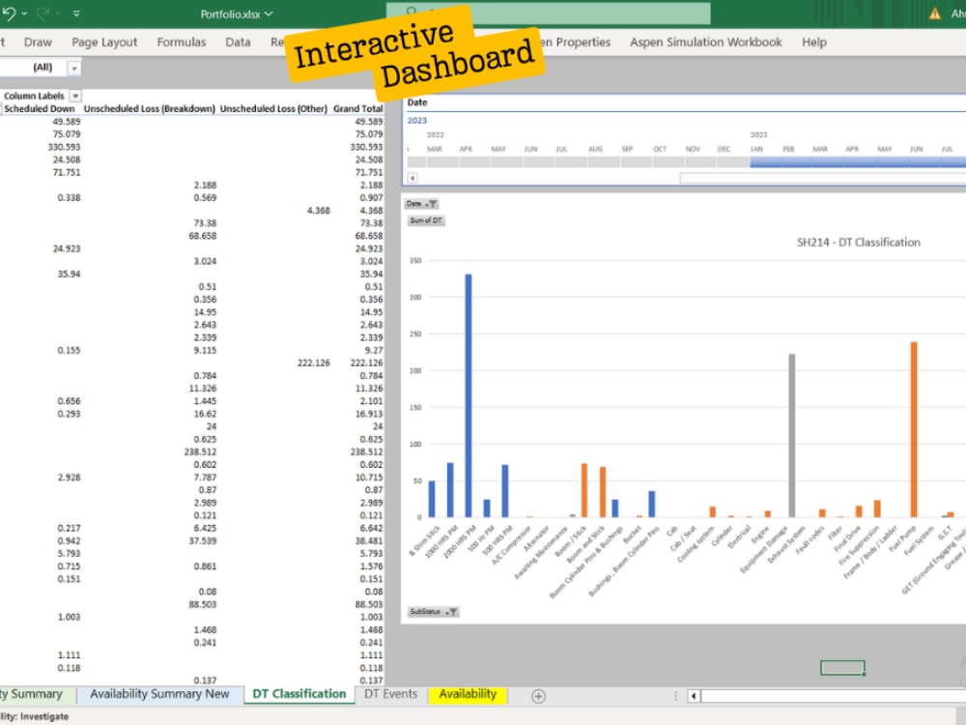Click the SubStatus field button below the chart

(432, 611)
